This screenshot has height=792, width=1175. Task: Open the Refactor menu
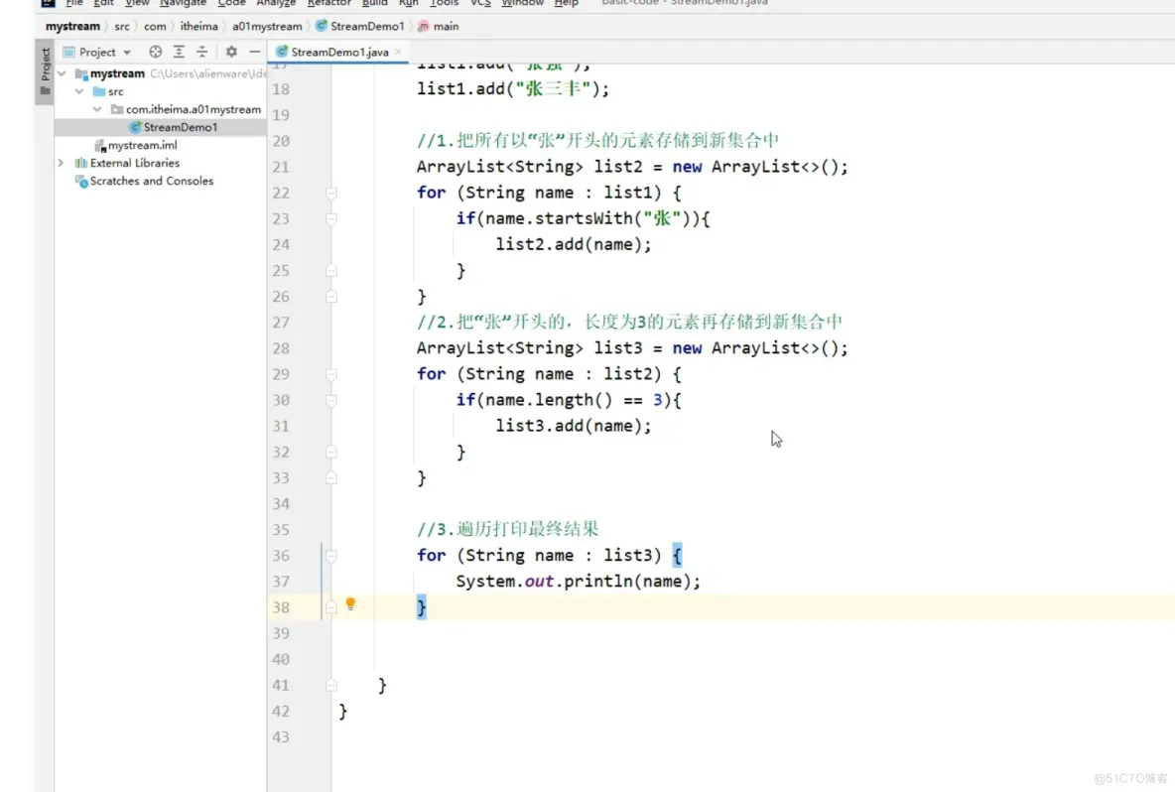(328, 3)
